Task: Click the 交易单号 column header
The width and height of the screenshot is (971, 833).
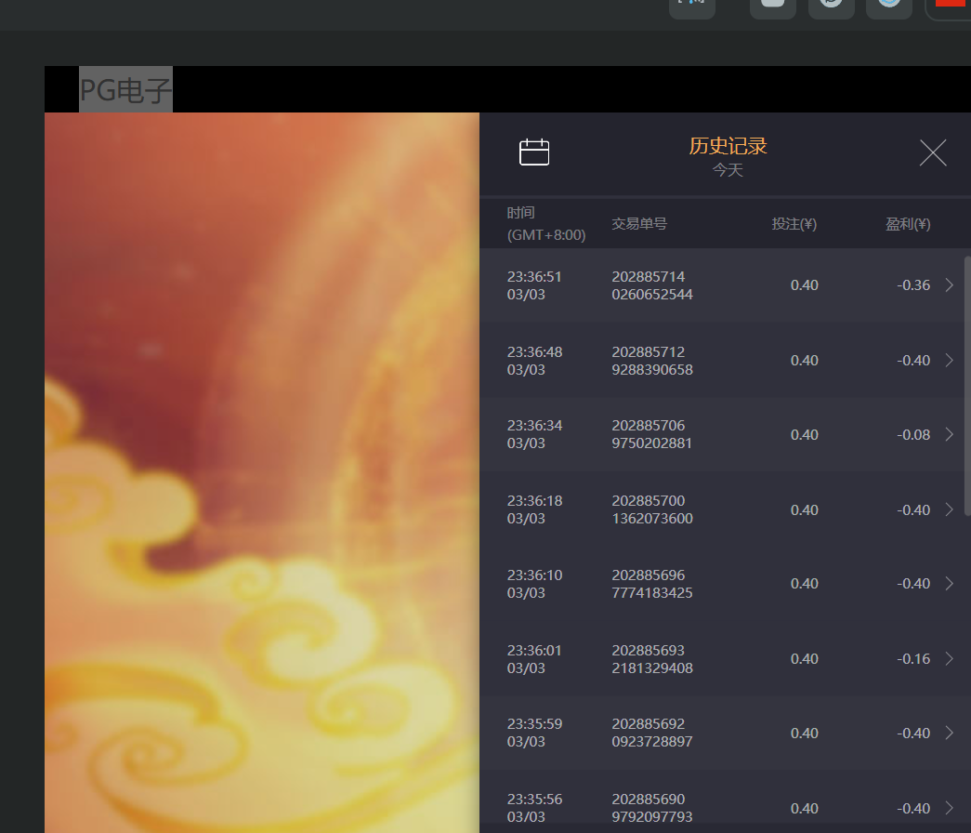Action: click(638, 224)
